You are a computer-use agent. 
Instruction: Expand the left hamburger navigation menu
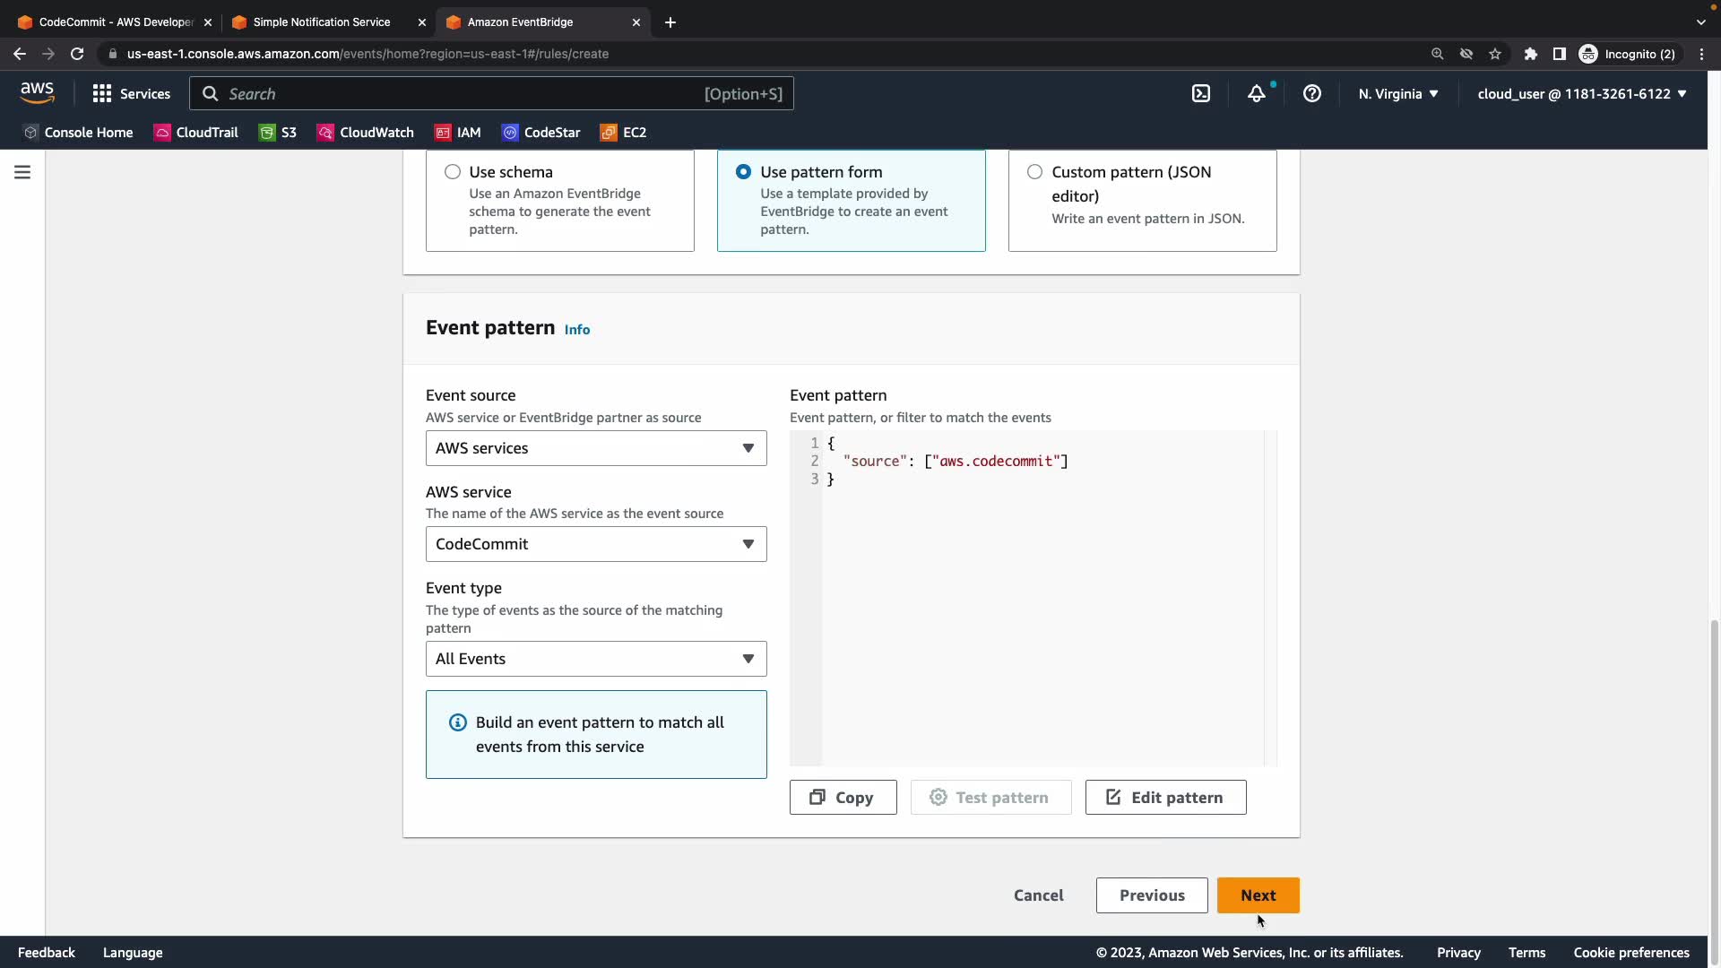tap(22, 172)
